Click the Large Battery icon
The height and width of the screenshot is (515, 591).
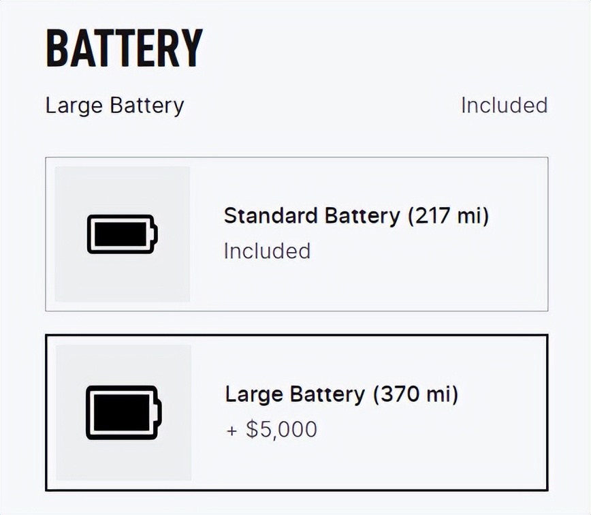click(x=124, y=412)
